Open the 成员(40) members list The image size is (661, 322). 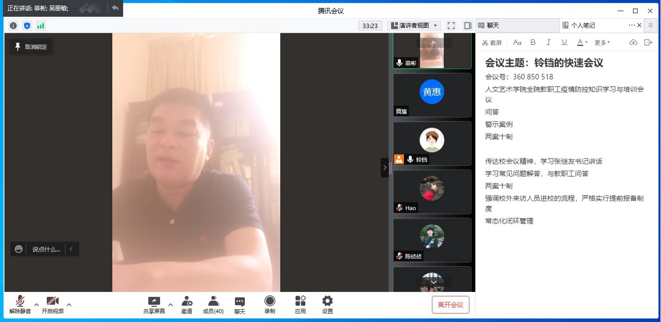213,301
